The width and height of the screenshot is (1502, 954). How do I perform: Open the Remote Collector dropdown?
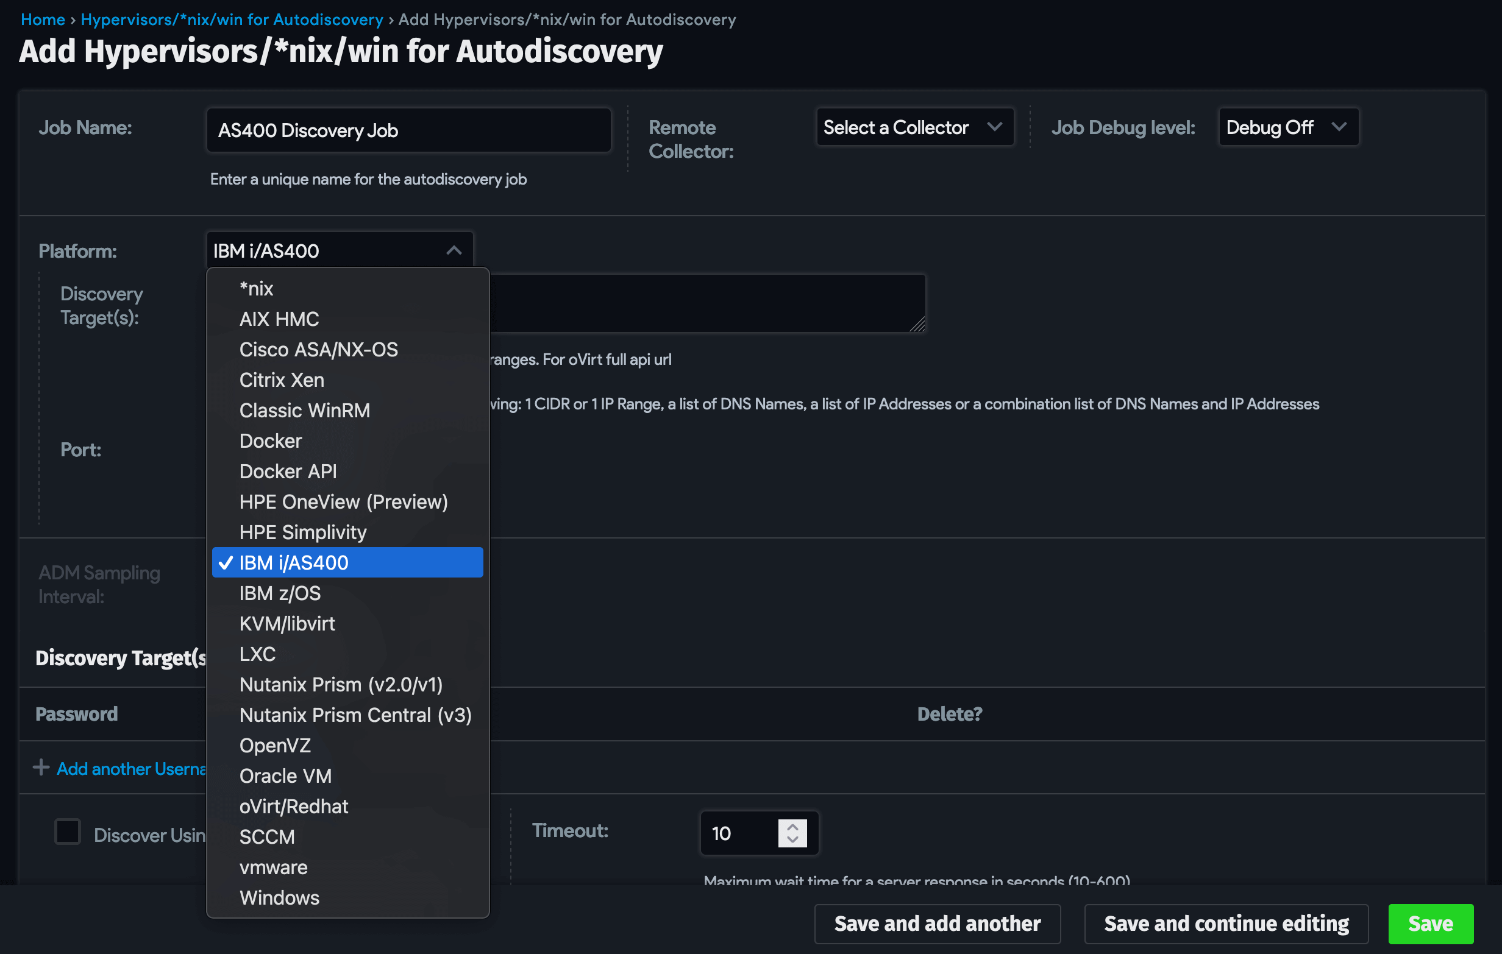point(914,127)
